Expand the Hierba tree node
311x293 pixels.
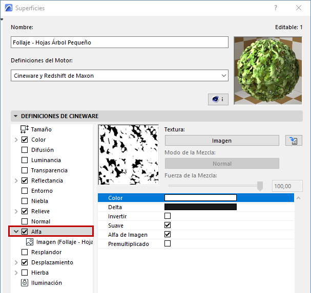[16, 273]
